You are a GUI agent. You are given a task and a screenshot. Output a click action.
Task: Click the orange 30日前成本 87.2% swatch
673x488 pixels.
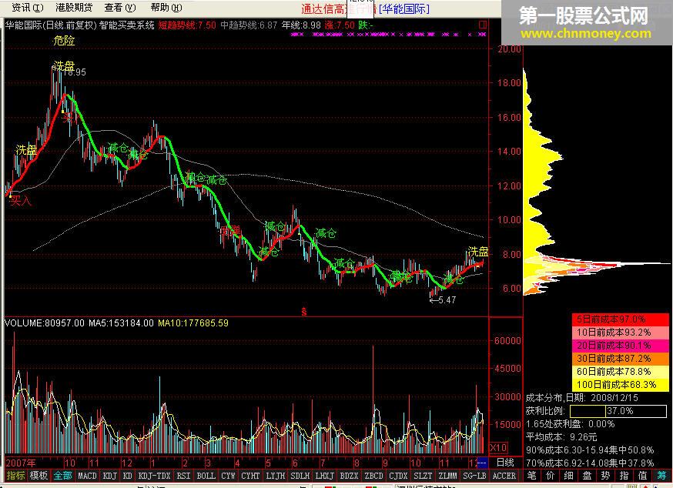620,359
